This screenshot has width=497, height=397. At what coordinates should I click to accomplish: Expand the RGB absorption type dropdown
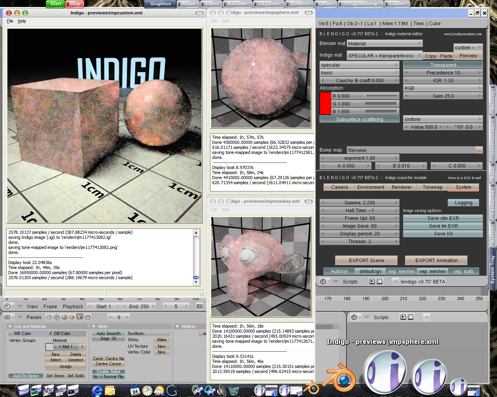coord(443,88)
